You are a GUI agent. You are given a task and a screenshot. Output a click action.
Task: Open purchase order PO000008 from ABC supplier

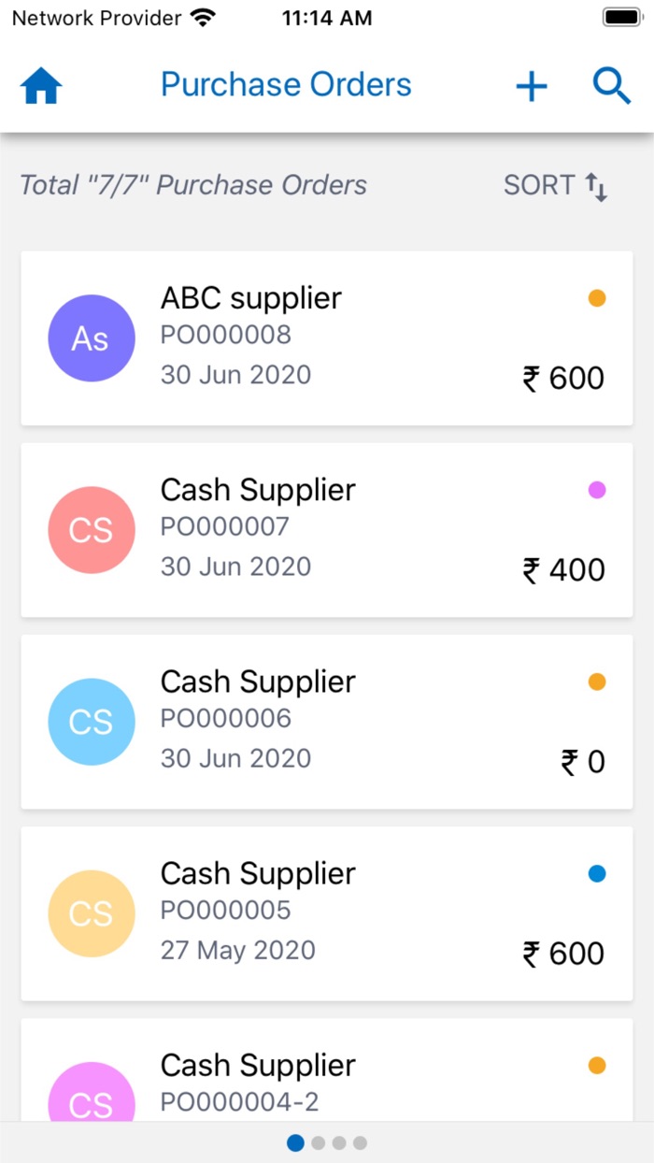(x=327, y=338)
